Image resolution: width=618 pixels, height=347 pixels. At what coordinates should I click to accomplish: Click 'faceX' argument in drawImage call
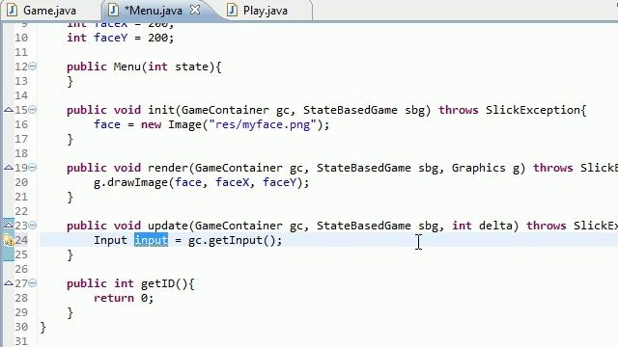coord(232,182)
